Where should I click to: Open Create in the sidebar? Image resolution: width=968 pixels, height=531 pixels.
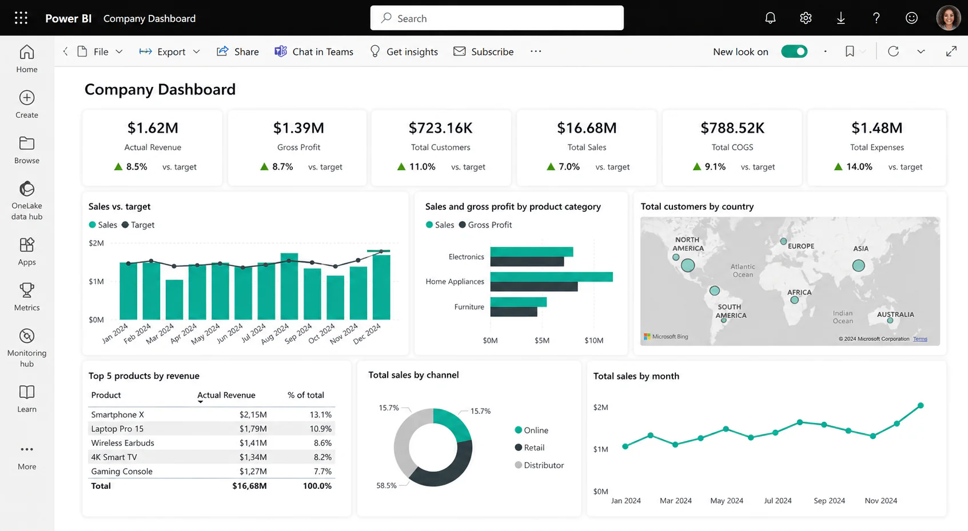[x=27, y=105]
